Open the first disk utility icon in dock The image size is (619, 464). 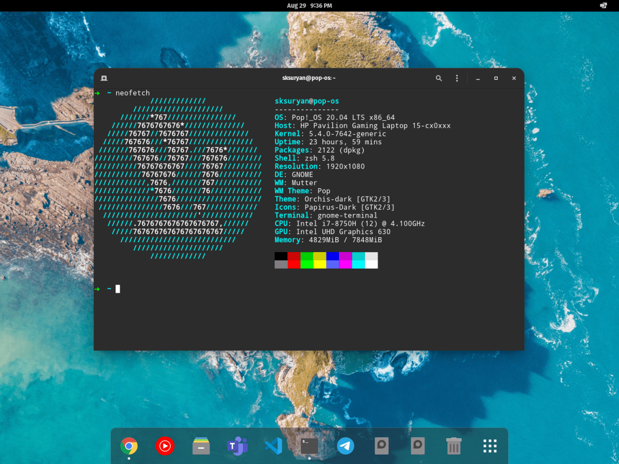pos(382,446)
